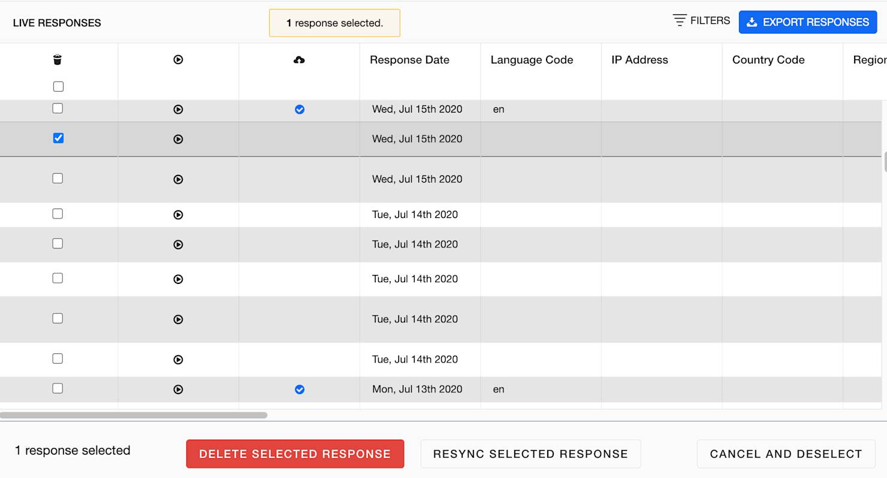Click the play icon in the Mon, Jul 13th row
This screenshot has height=478, width=887.
(x=178, y=389)
